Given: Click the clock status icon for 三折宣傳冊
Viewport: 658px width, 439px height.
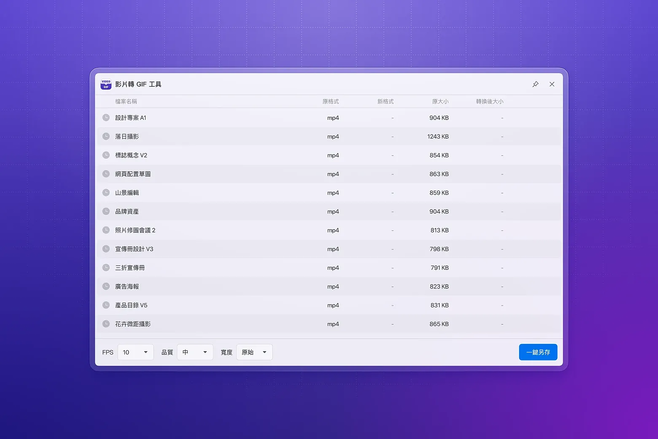Looking at the screenshot, I should tap(106, 268).
